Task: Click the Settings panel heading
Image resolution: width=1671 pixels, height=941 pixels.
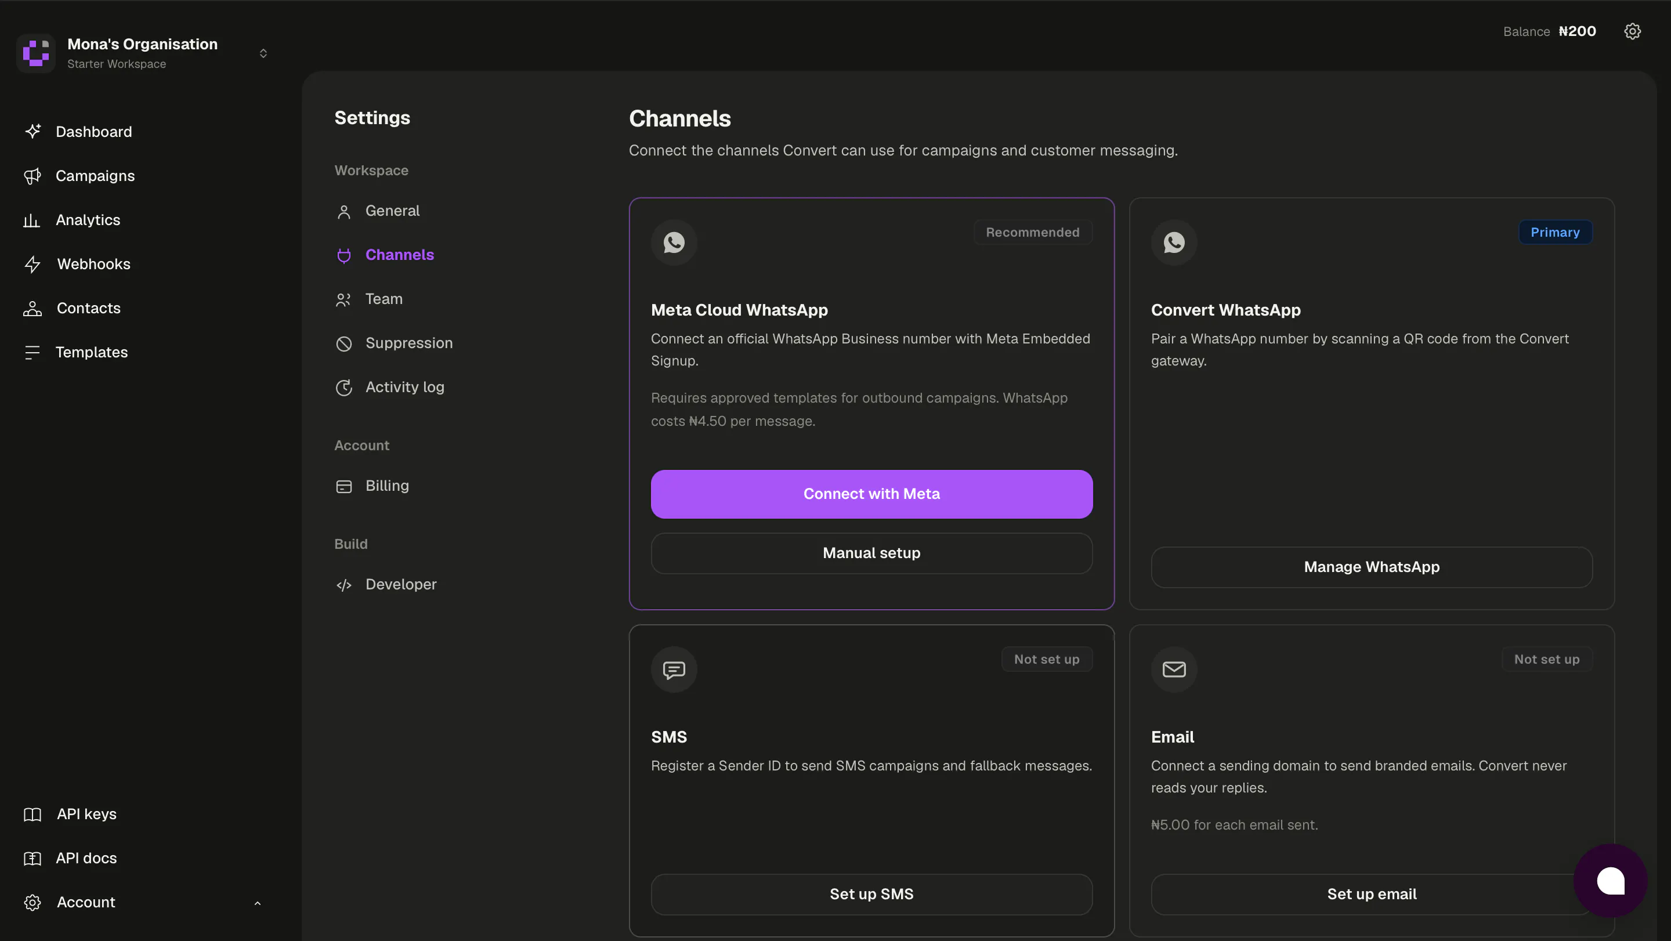Action: tap(372, 117)
